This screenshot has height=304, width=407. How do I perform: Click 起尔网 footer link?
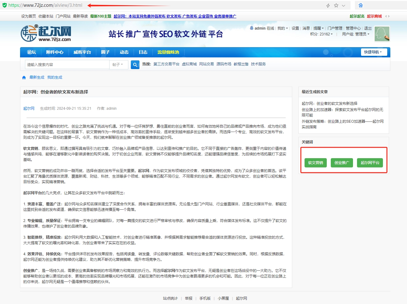pyautogui.click(x=241, y=298)
